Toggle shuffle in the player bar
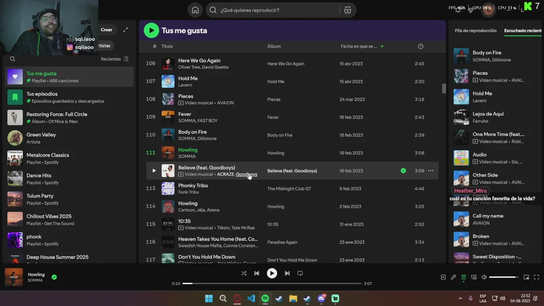Viewport: 544px width, 306px height. tap(244, 273)
